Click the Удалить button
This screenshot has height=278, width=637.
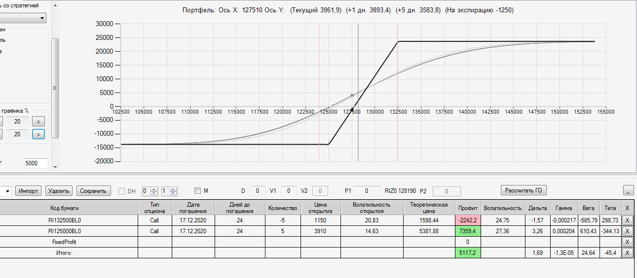click(59, 190)
